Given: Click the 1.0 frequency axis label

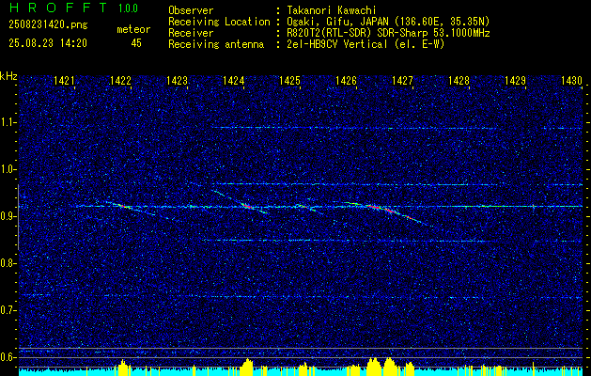Looking at the screenshot, I should [8, 170].
